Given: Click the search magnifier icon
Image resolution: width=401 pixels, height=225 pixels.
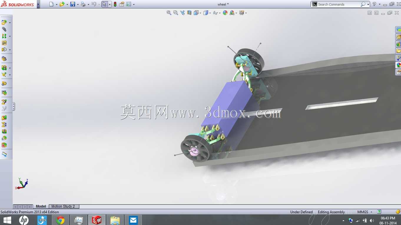Looking at the screenshot, I should tap(363, 4).
